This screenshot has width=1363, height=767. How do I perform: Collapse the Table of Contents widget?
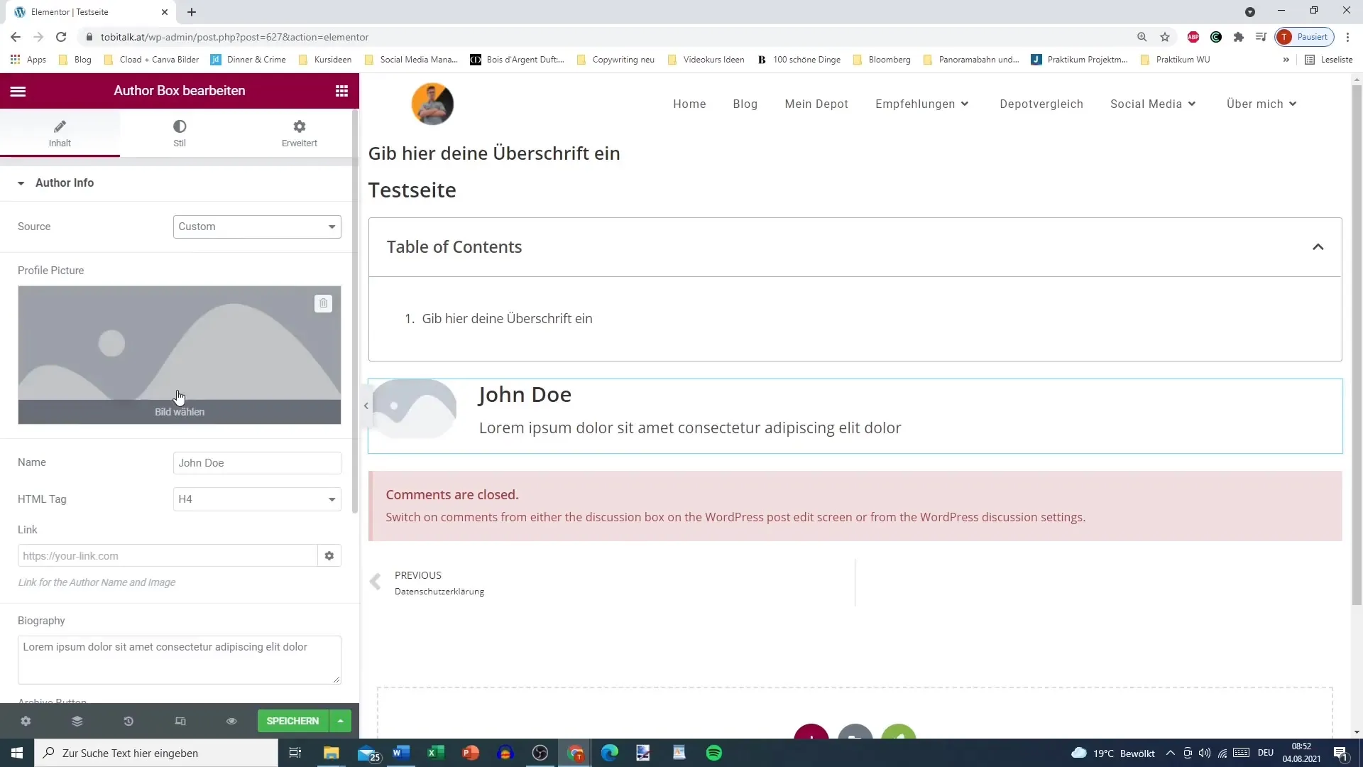point(1318,246)
